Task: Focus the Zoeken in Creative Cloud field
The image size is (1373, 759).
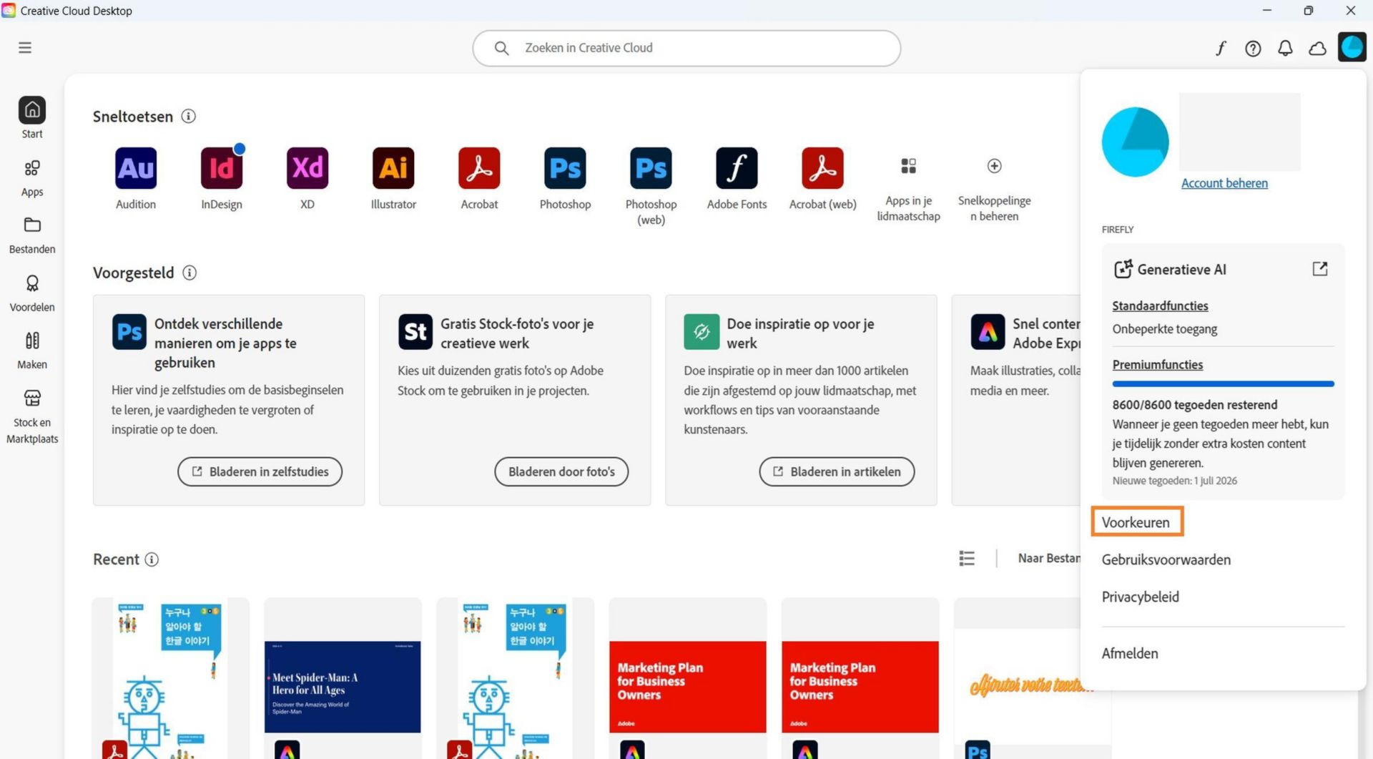Action: point(686,48)
